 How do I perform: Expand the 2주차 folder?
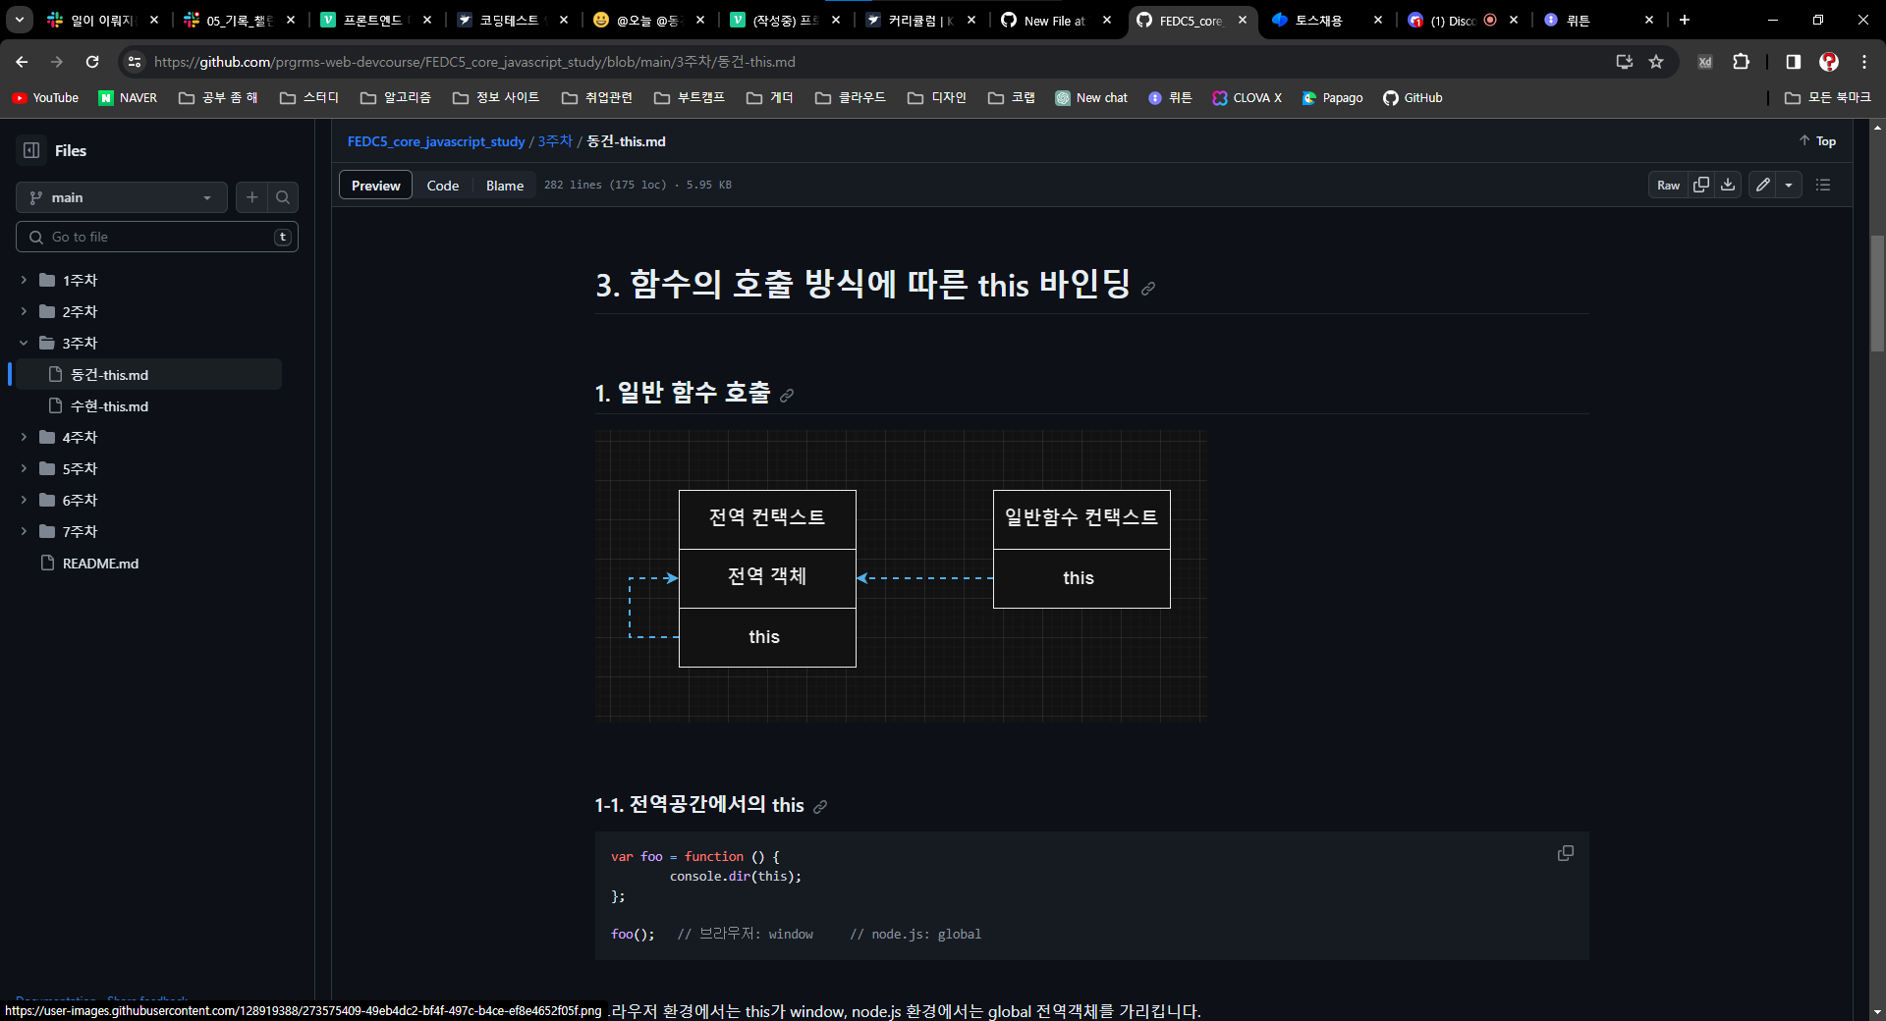24,311
